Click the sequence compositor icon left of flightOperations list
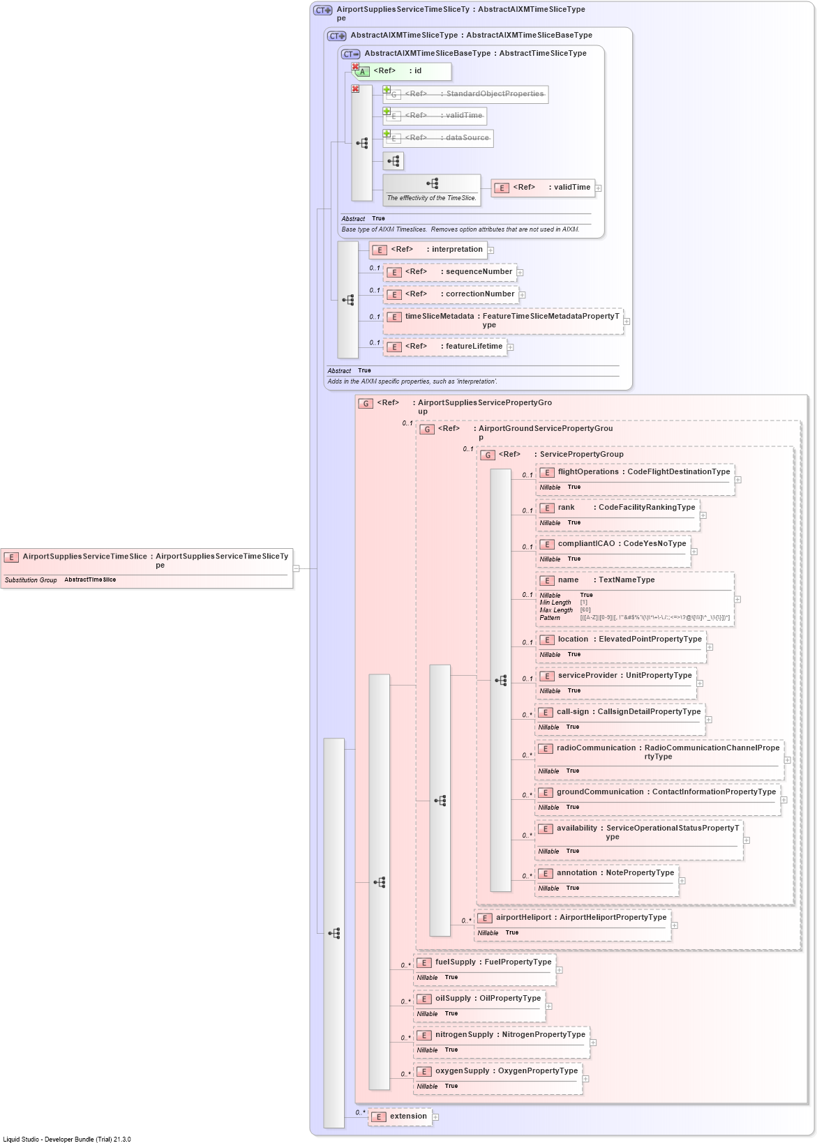 [501, 680]
